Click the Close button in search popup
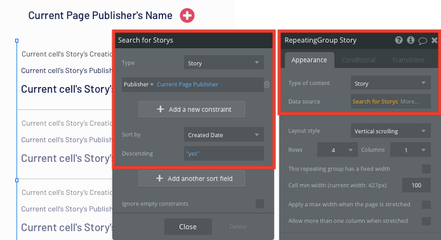This screenshot has width=441, height=240. click(188, 227)
